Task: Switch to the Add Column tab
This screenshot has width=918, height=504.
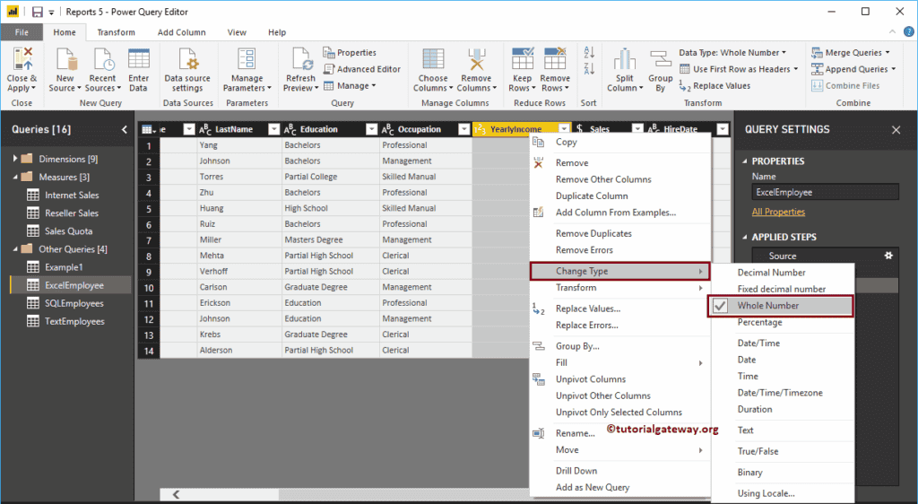Action: click(181, 32)
